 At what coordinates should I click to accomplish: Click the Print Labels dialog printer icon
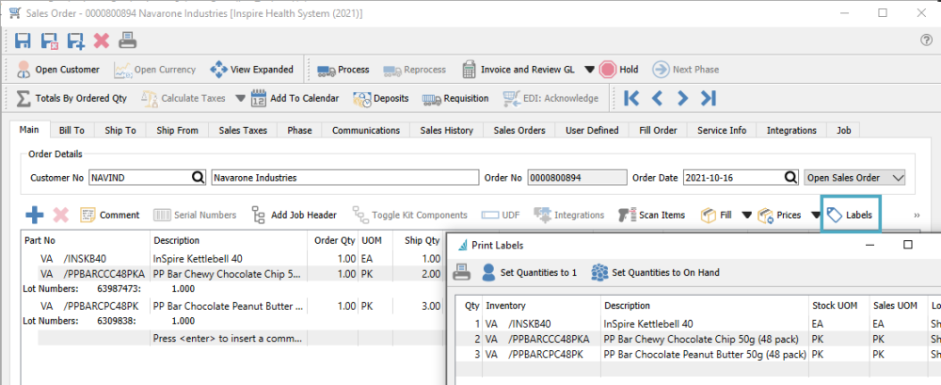coord(463,273)
